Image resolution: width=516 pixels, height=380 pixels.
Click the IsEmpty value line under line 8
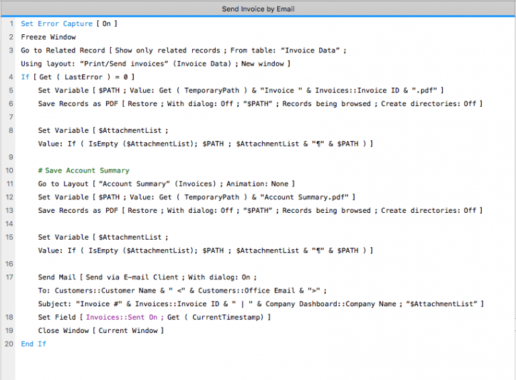206,144
